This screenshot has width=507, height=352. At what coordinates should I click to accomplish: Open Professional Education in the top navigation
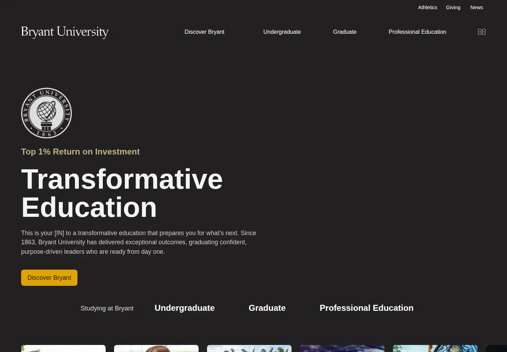[417, 32]
